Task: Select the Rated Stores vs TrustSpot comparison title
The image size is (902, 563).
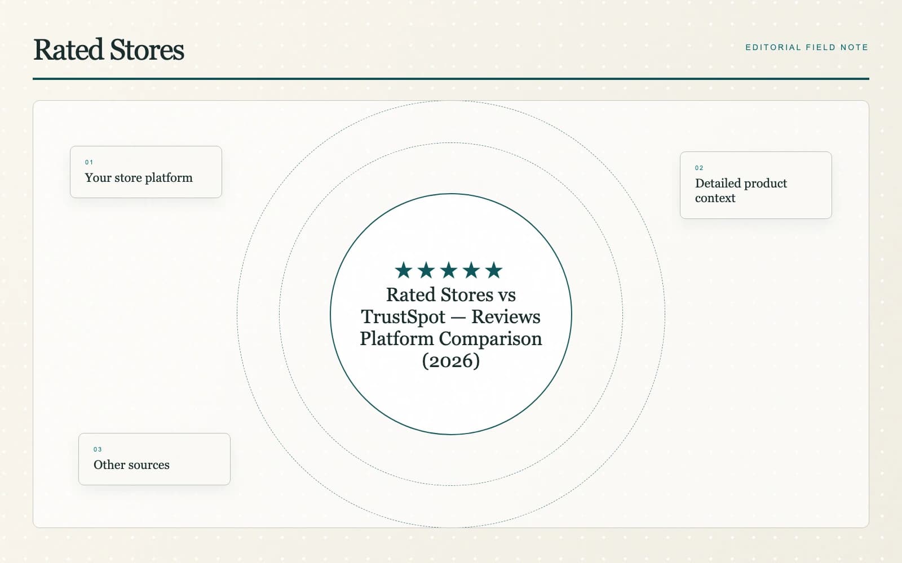Action: pyautogui.click(x=451, y=328)
